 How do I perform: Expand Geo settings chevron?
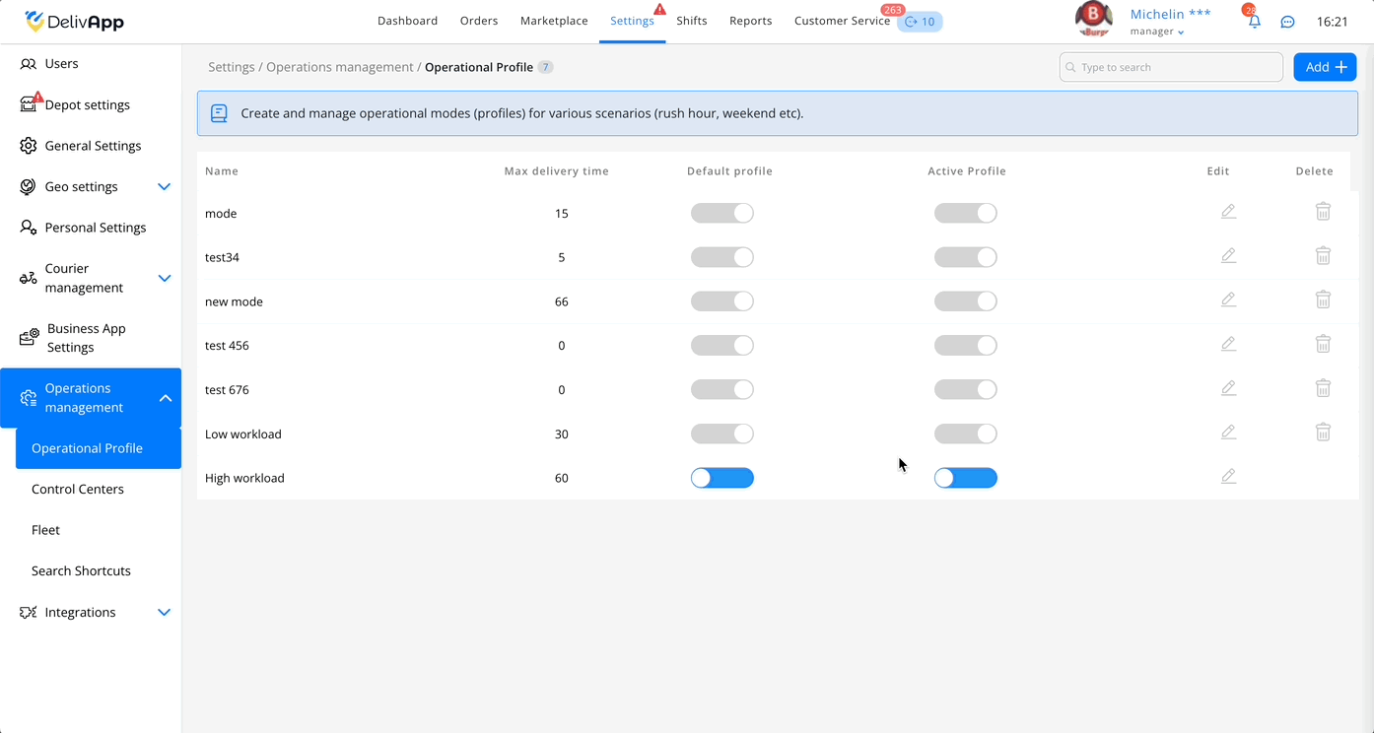coord(165,187)
